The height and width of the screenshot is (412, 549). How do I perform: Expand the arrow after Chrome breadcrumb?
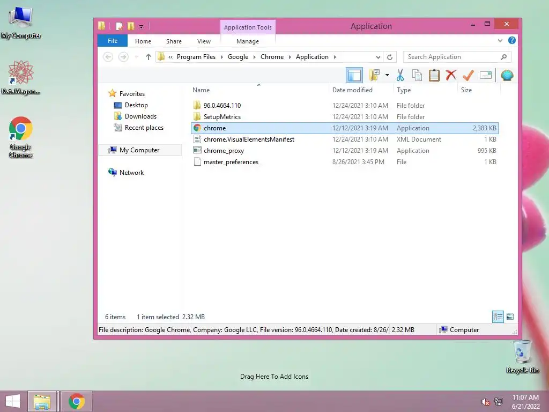point(290,57)
